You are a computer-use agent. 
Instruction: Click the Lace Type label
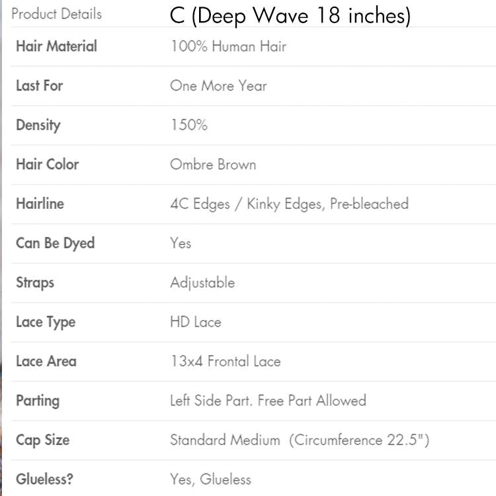[x=46, y=322]
